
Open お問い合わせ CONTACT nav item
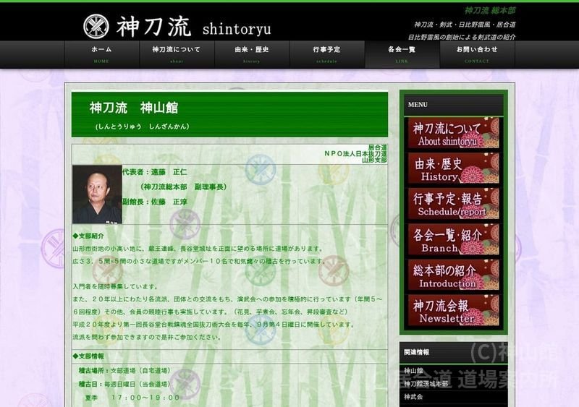tap(477, 54)
